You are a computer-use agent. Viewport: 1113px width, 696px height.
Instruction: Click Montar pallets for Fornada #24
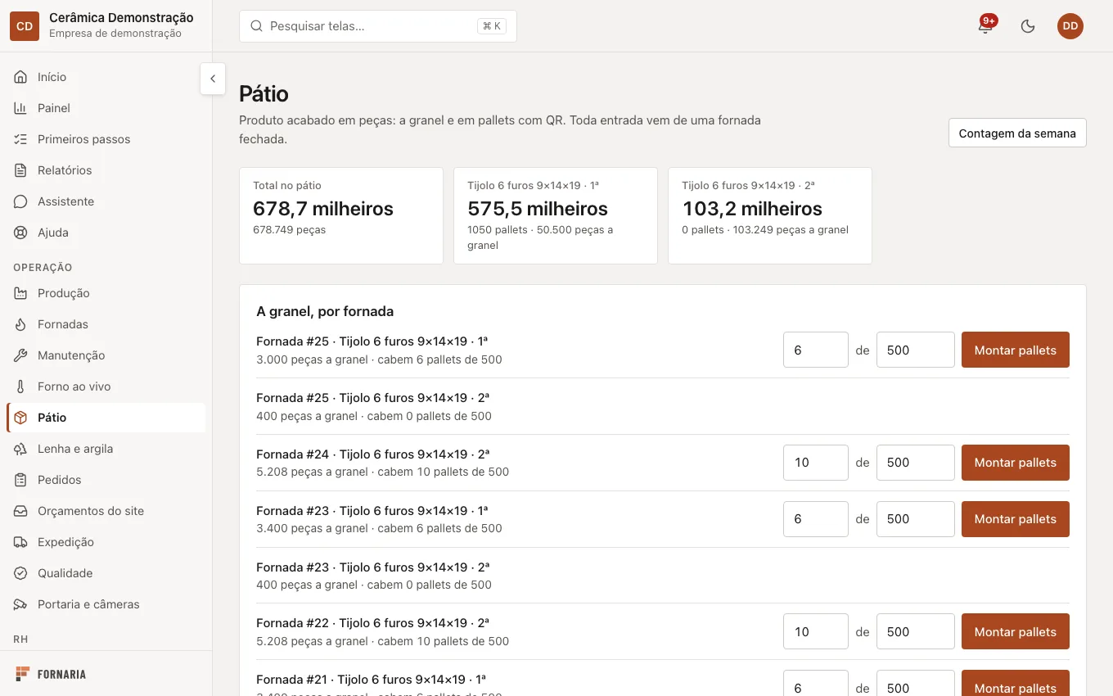click(x=1016, y=463)
